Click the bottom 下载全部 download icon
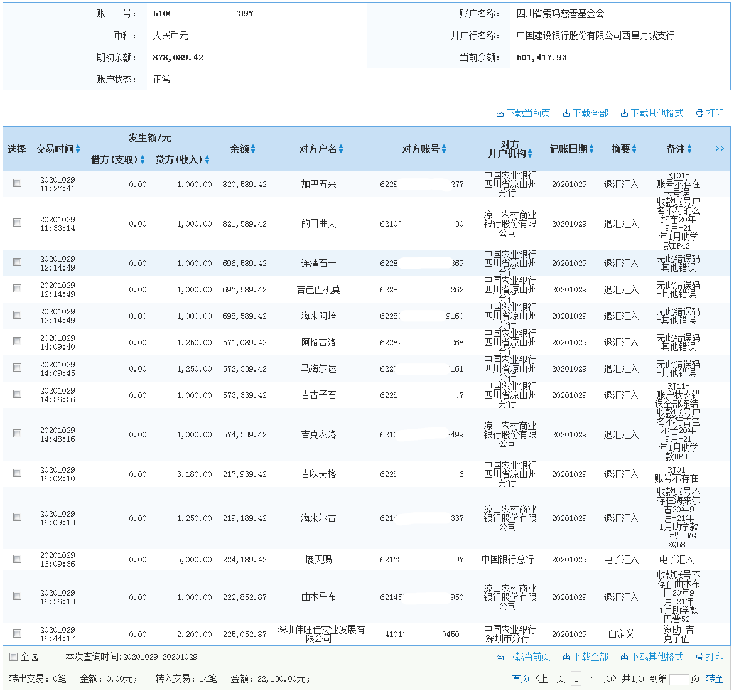Image resolution: width=734 pixels, height=691 pixels. coord(567,658)
